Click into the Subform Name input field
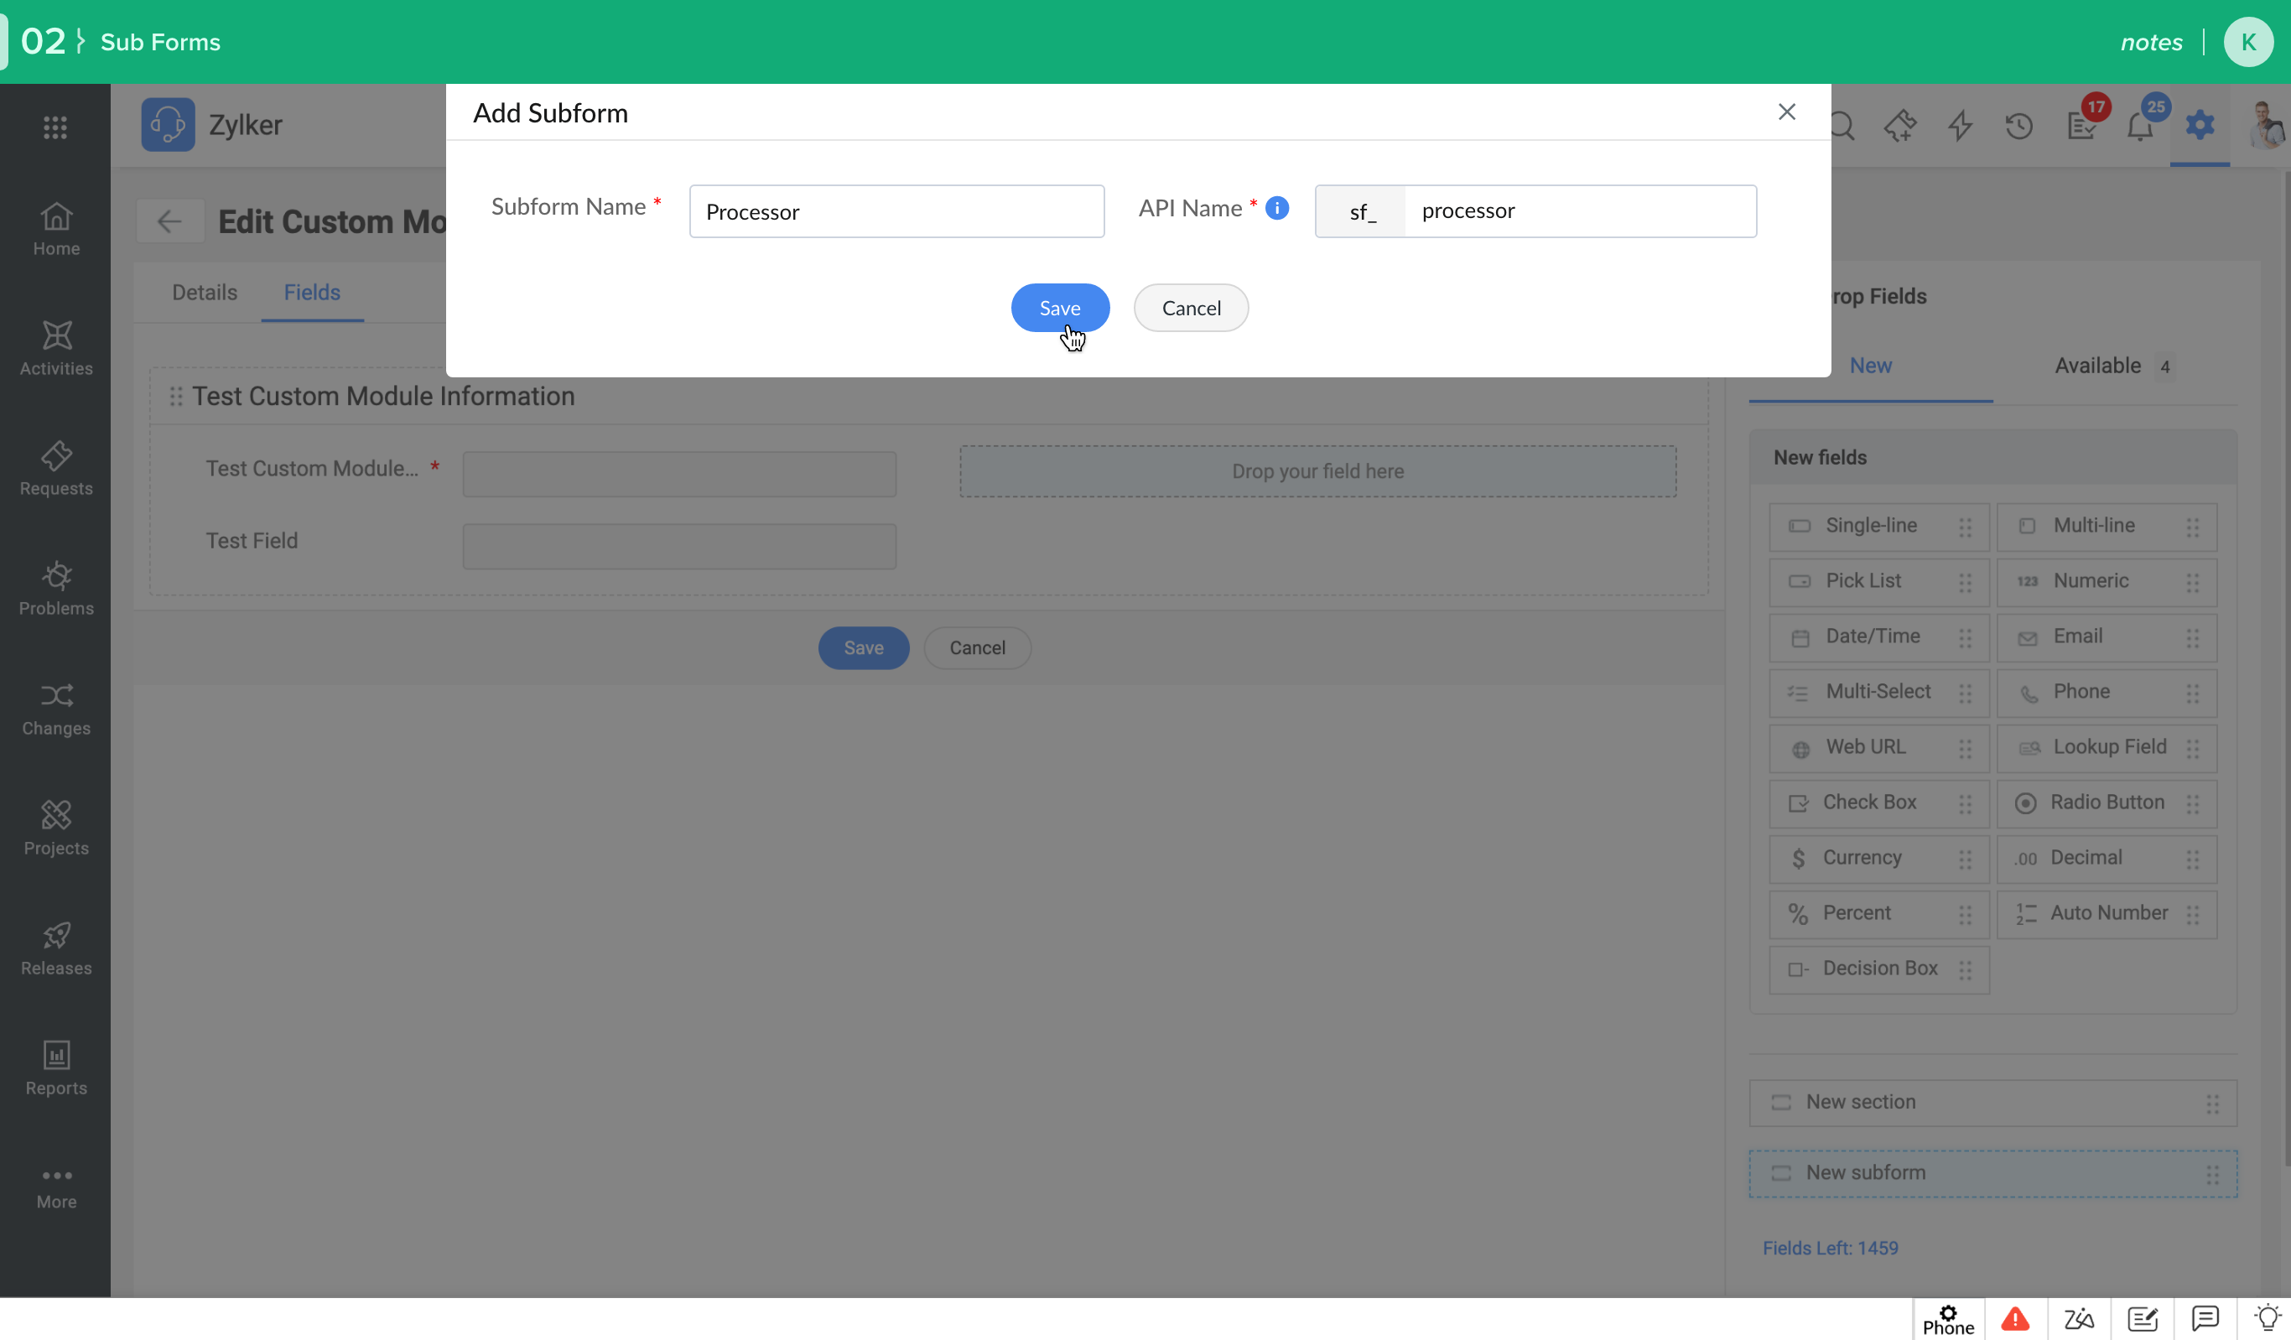Image resolution: width=2291 pixels, height=1340 pixels. 896,212
